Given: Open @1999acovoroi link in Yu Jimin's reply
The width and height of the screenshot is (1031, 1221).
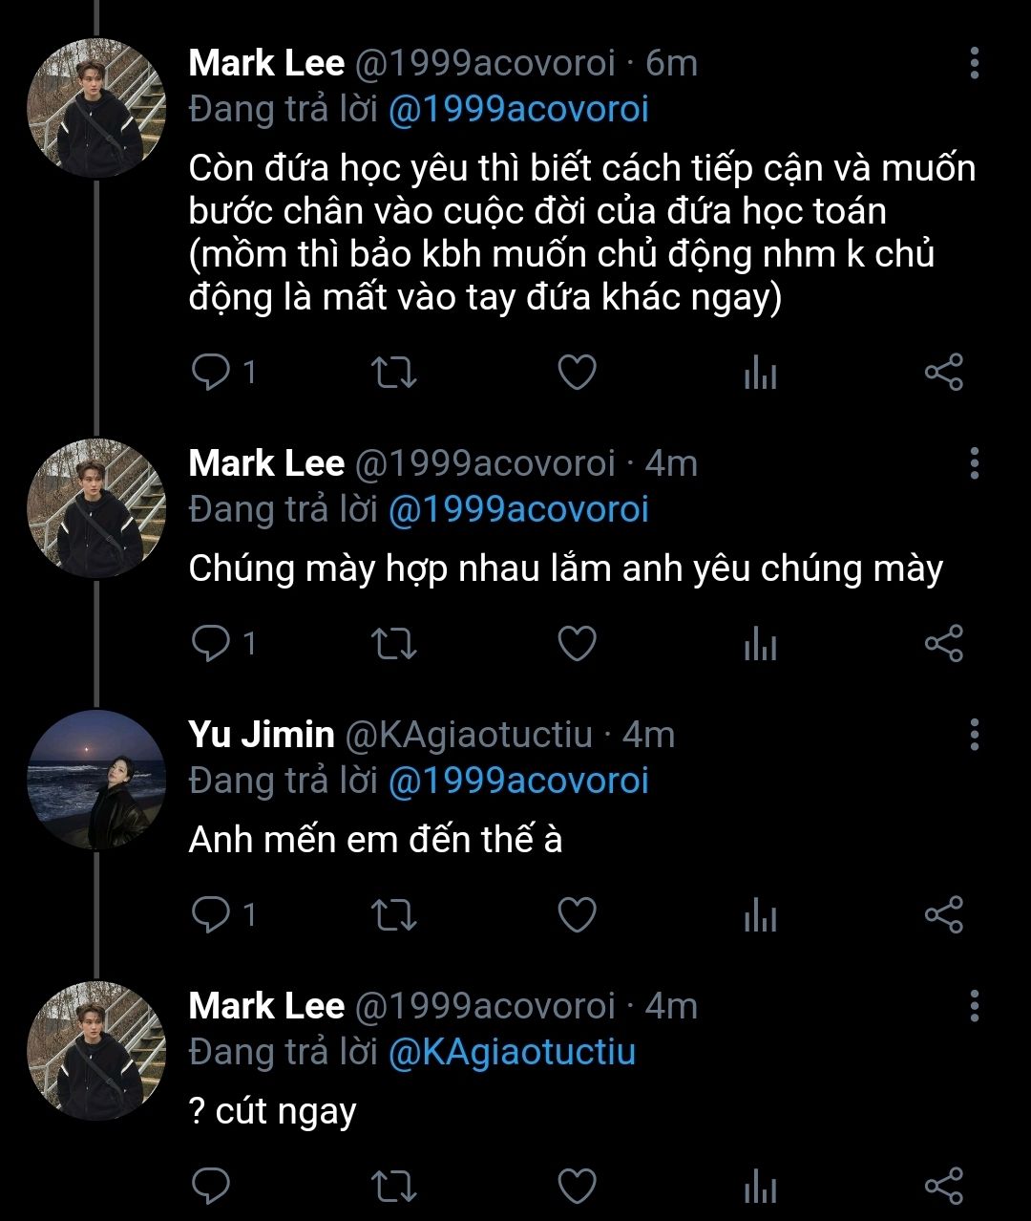Looking at the screenshot, I should 517,781.
